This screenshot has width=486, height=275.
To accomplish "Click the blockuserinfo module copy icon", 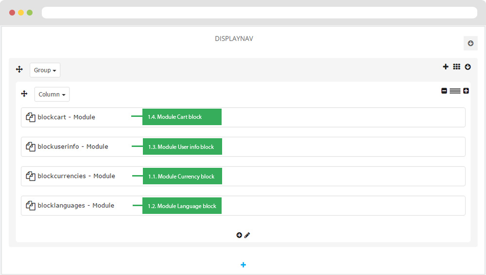I will [x=30, y=146].
